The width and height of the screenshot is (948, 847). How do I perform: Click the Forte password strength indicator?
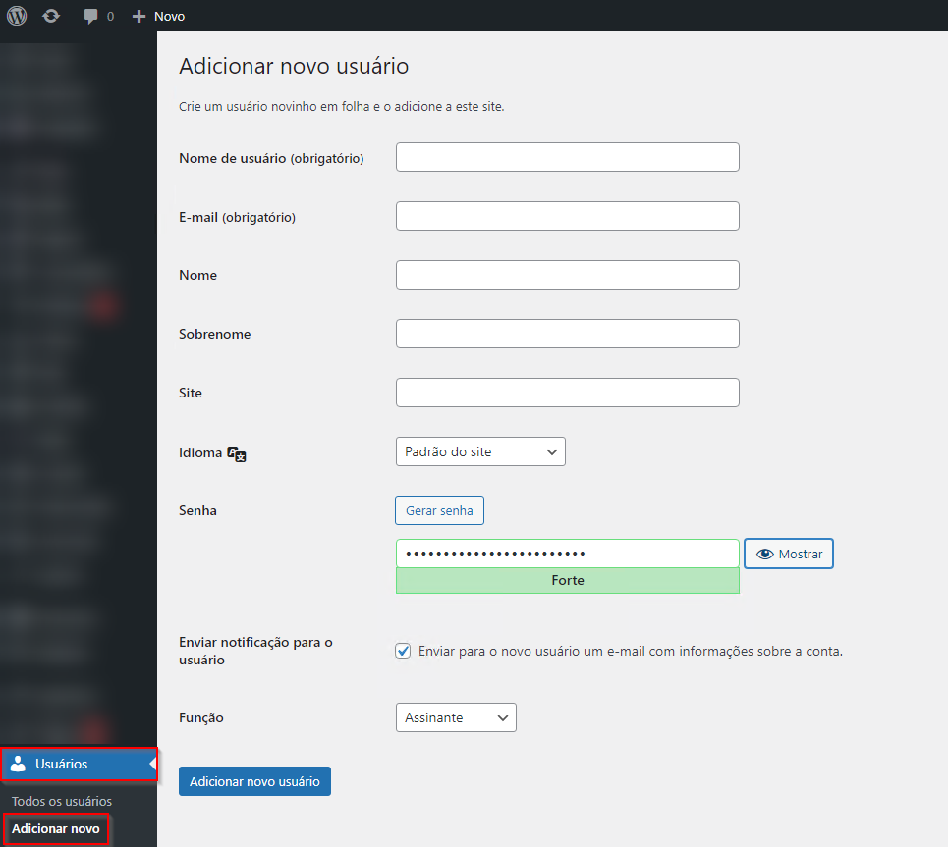[568, 581]
